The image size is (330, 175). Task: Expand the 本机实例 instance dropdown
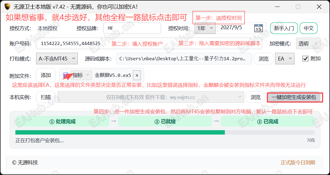151,97
